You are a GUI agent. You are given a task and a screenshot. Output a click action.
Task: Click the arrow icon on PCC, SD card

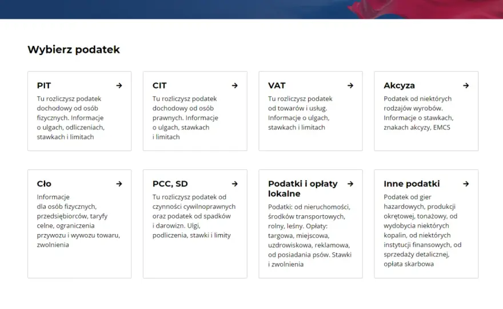pos(235,184)
